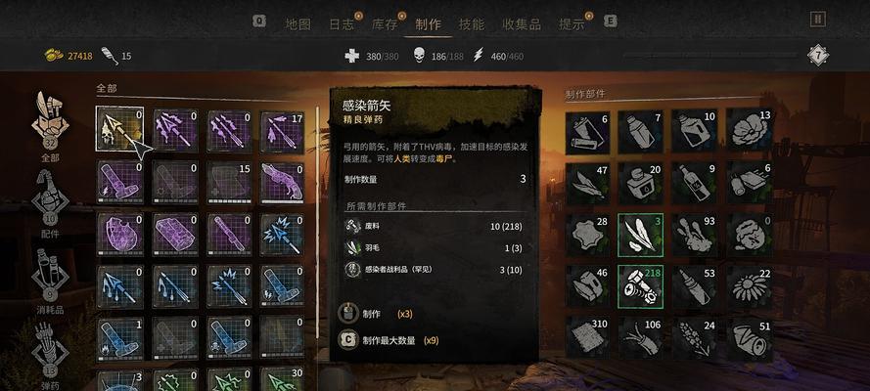Open the 技能 tab
The height and width of the screenshot is (391, 870).
tap(472, 24)
